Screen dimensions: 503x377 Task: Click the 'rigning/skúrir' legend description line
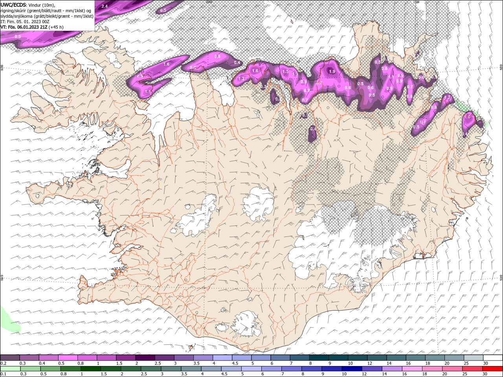pos(46,10)
